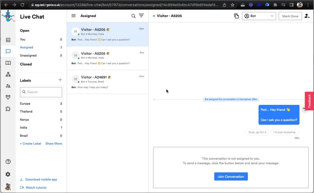Viewport: 314px width, 193px height.
Task: Select the Unassigned conversations category
Action: coord(28,56)
